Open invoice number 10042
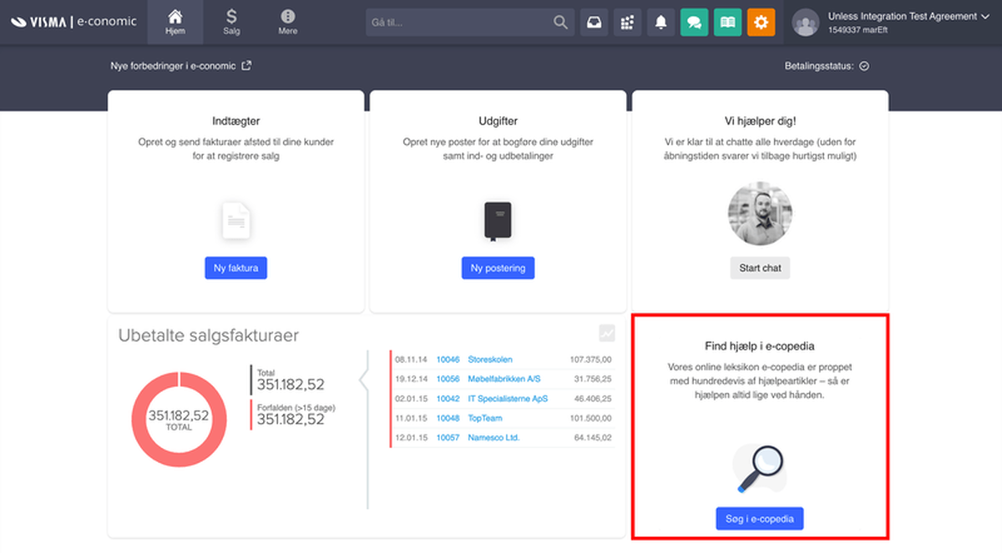The height and width of the screenshot is (553, 1002). click(x=448, y=399)
